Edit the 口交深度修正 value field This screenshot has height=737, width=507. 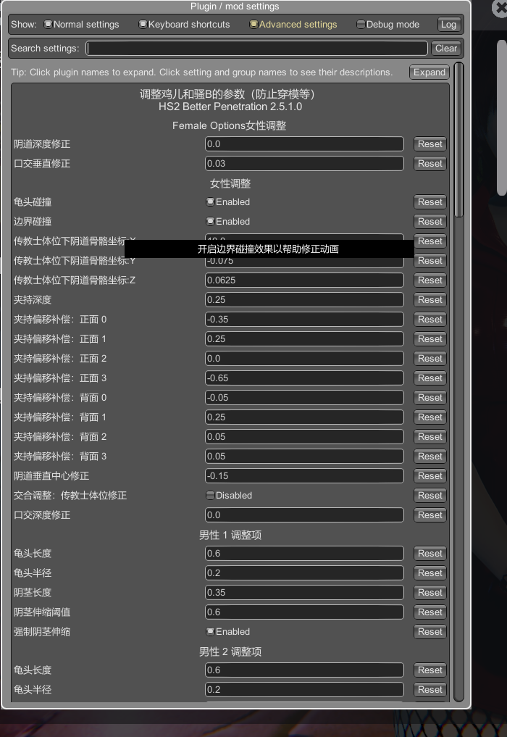pos(304,515)
